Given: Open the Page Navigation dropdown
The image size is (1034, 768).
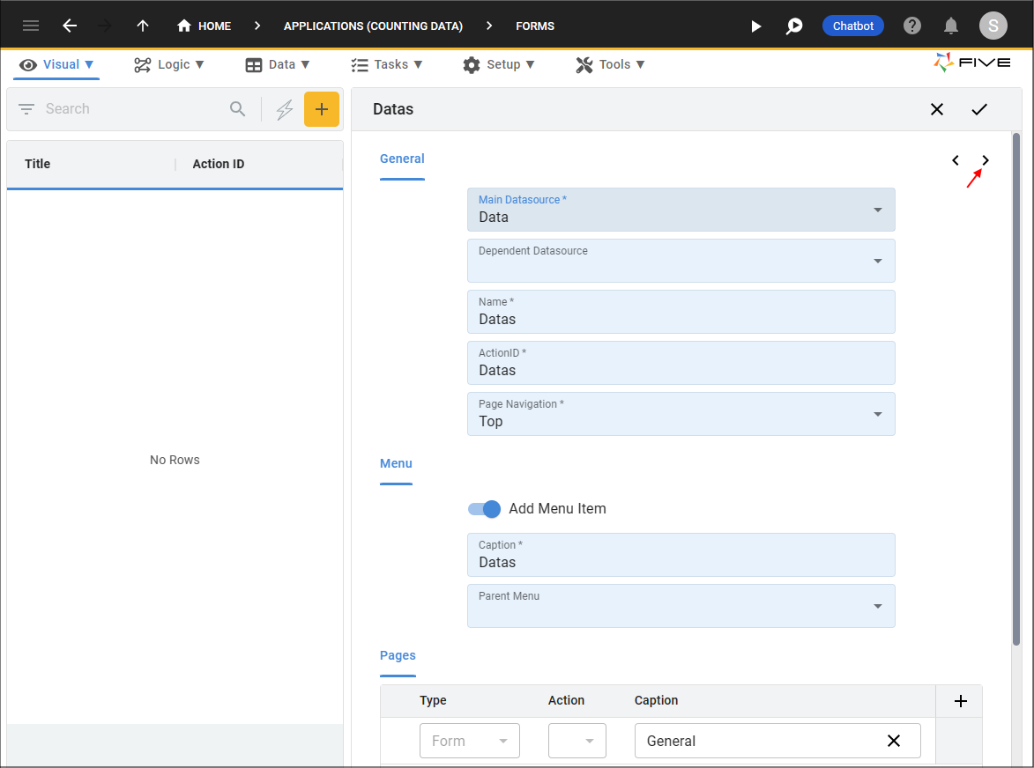Looking at the screenshot, I should pyautogui.click(x=877, y=414).
